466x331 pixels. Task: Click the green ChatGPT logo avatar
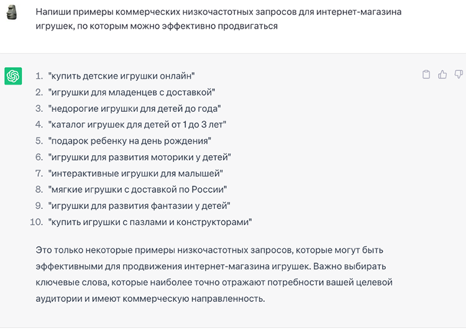13,76
